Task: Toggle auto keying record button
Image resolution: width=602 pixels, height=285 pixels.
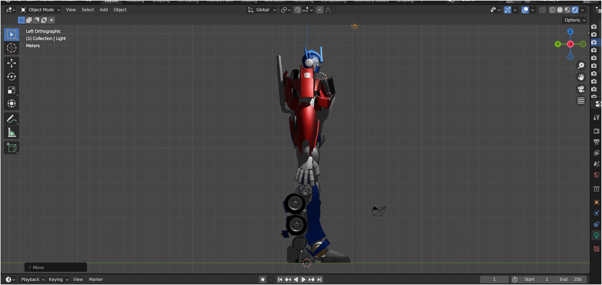Action: (x=263, y=280)
